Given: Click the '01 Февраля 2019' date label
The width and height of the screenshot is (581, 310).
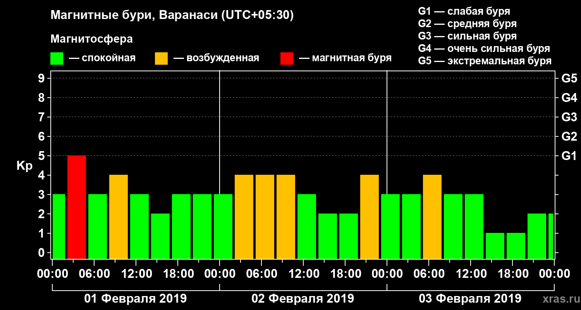Looking at the screenshot, I should 136,299.
